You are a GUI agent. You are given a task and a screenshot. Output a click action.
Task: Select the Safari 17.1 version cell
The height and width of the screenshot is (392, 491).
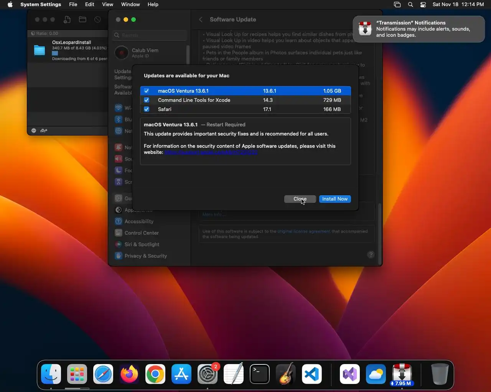pyautogui.click(x=267, y=109)
